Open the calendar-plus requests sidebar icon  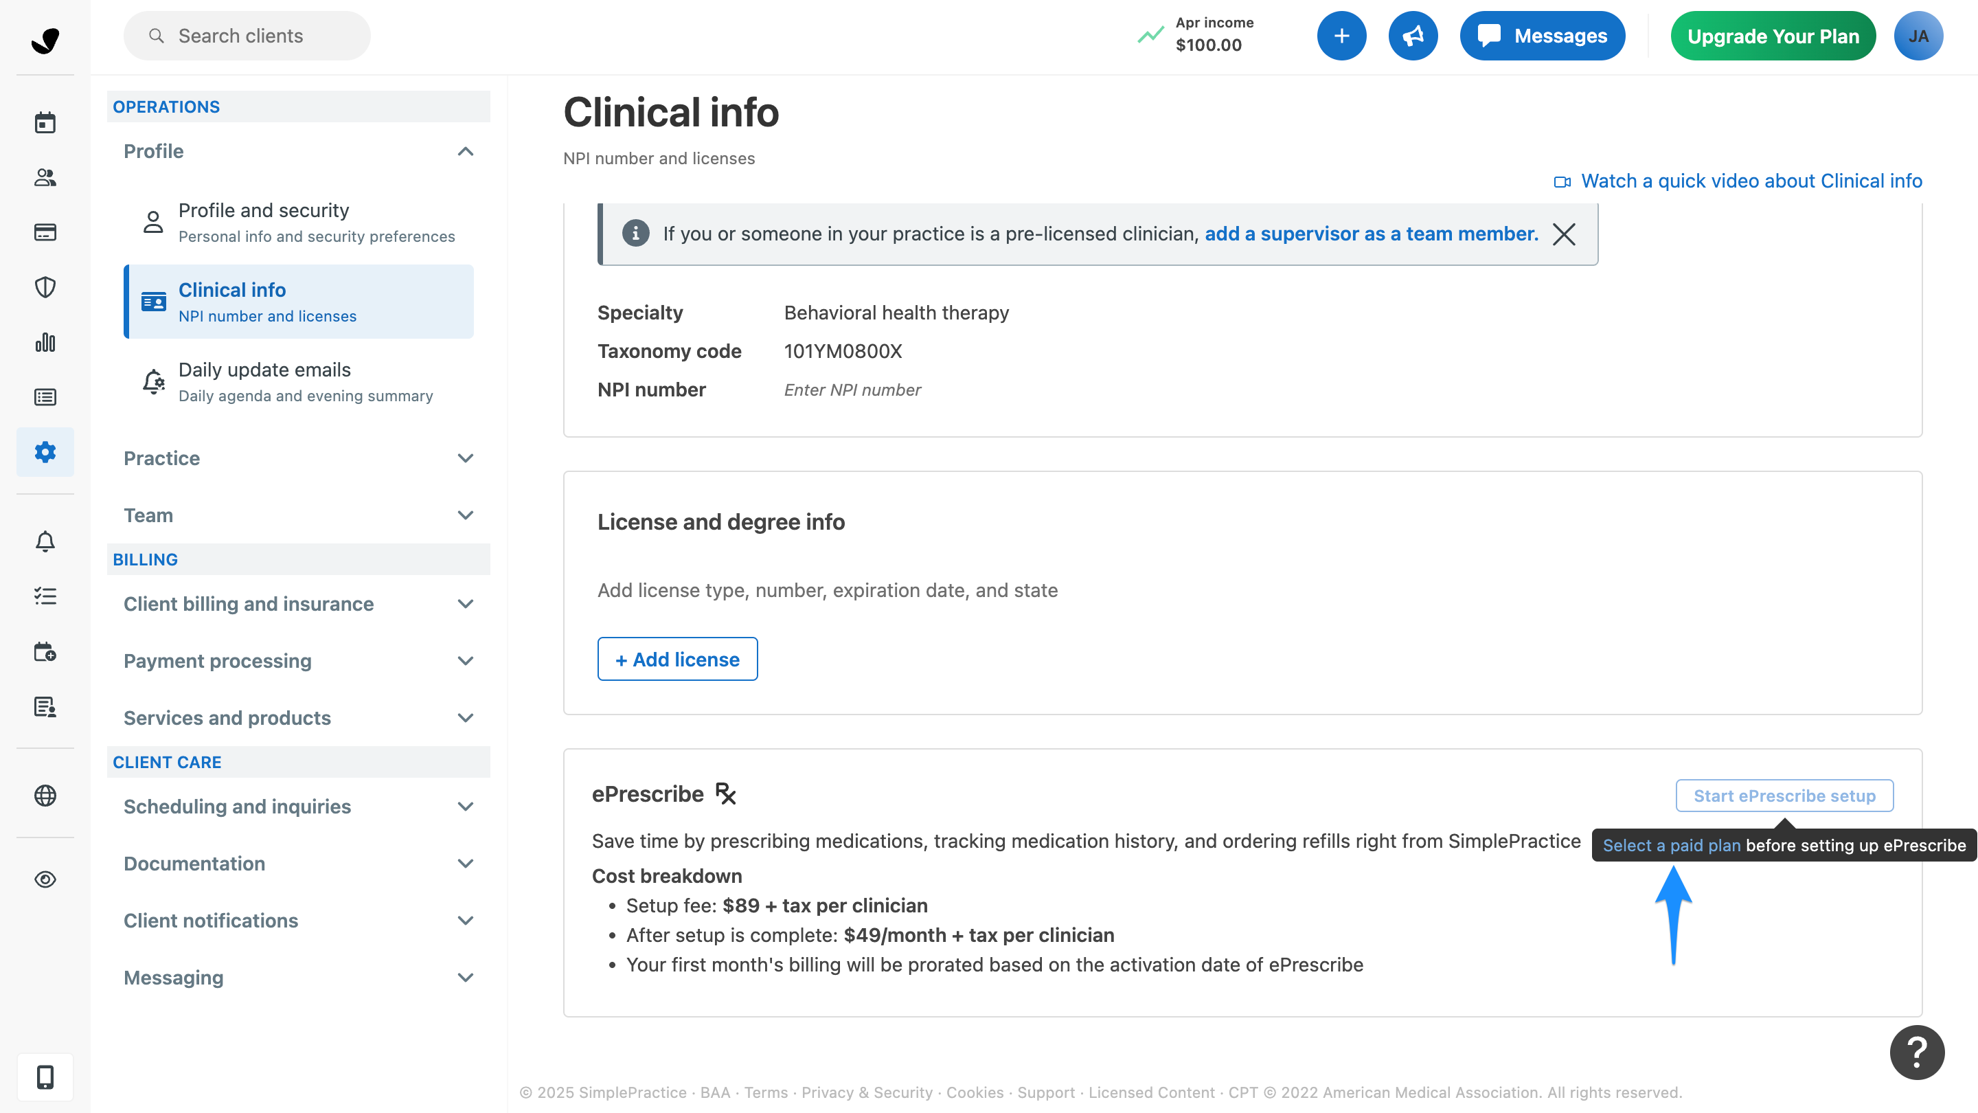coord(45,651)
